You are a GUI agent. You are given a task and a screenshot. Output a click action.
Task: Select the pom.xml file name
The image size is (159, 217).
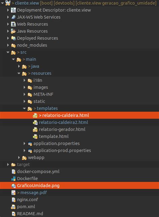click(x=26, y=207)
